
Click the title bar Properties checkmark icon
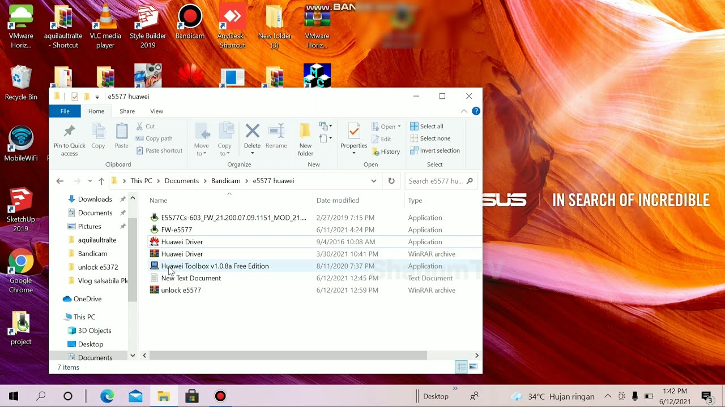click(x=75, y=97)
